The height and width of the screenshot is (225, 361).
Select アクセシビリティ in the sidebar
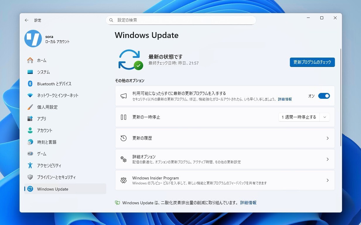pos(65,165)
